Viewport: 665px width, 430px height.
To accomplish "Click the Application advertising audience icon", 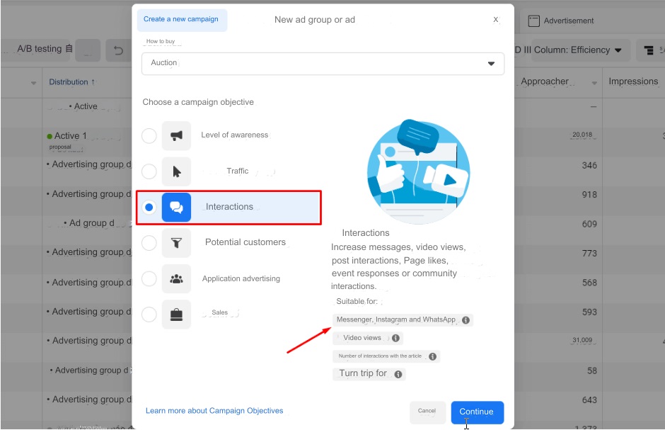I will click(176, 278).
